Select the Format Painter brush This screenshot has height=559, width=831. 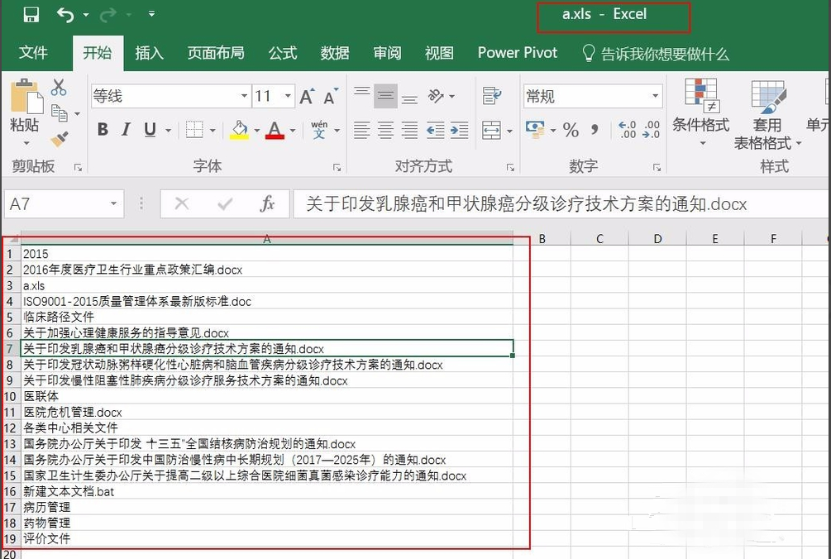coord(59,139)
